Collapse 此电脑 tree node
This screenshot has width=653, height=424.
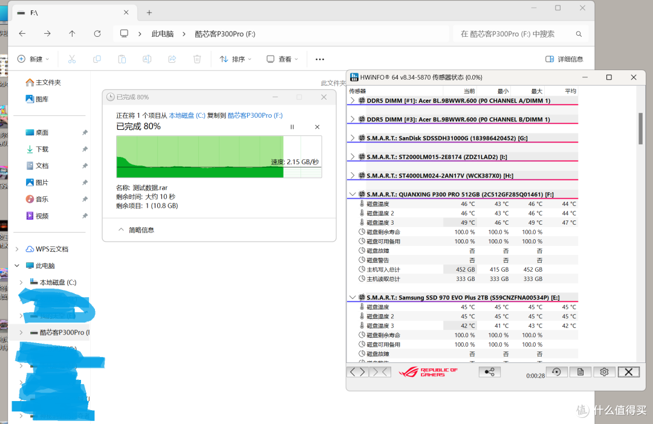(17, 266)
